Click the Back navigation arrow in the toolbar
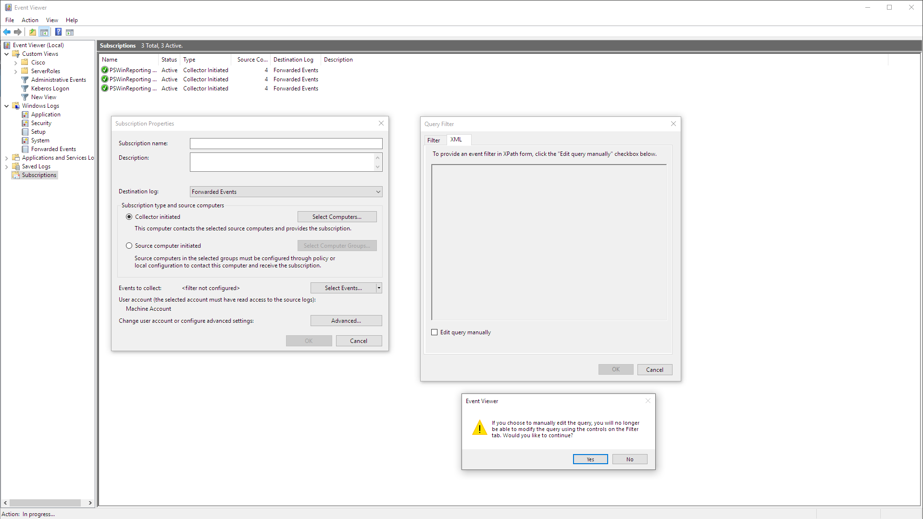 [x=7, y=32]
